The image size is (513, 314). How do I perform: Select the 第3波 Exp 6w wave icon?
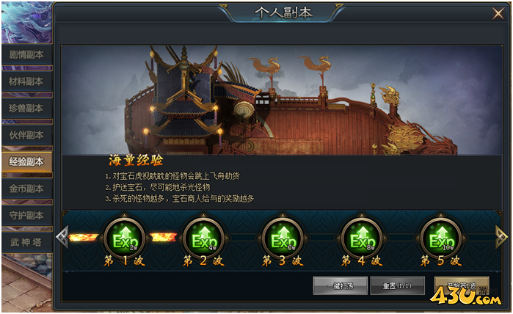283,238
